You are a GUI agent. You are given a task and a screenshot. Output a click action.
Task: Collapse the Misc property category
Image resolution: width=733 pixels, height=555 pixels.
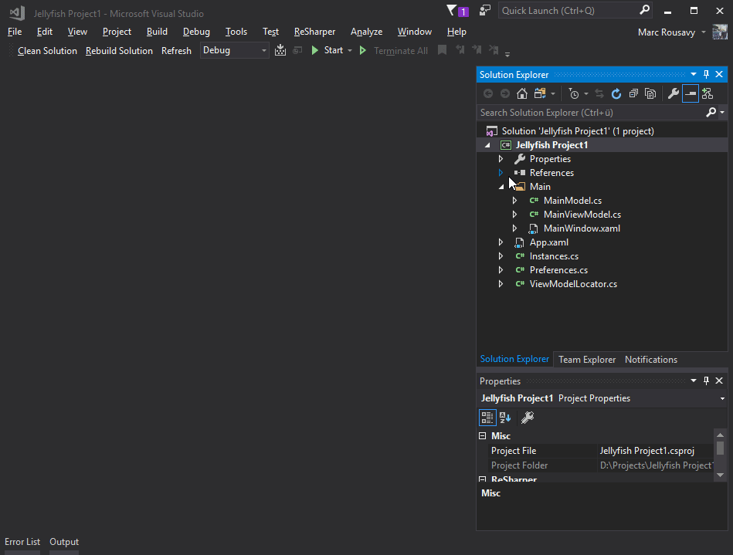pyautogui.click(x=483, y=436)
